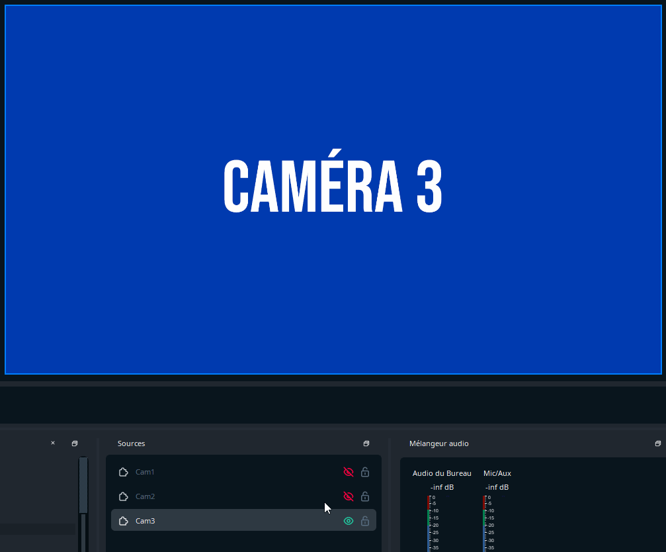The image size is (666, 552).
Task: Lock the Cam1 source
Action: 364,472
